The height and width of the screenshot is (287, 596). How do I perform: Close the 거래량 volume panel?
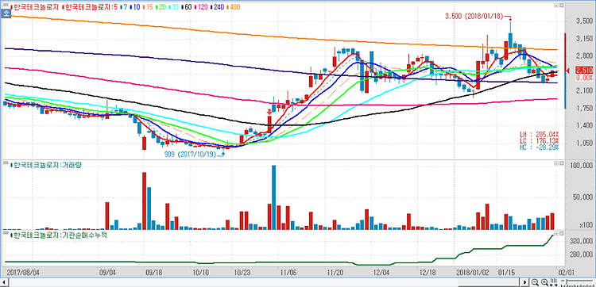tap(561, 163)
